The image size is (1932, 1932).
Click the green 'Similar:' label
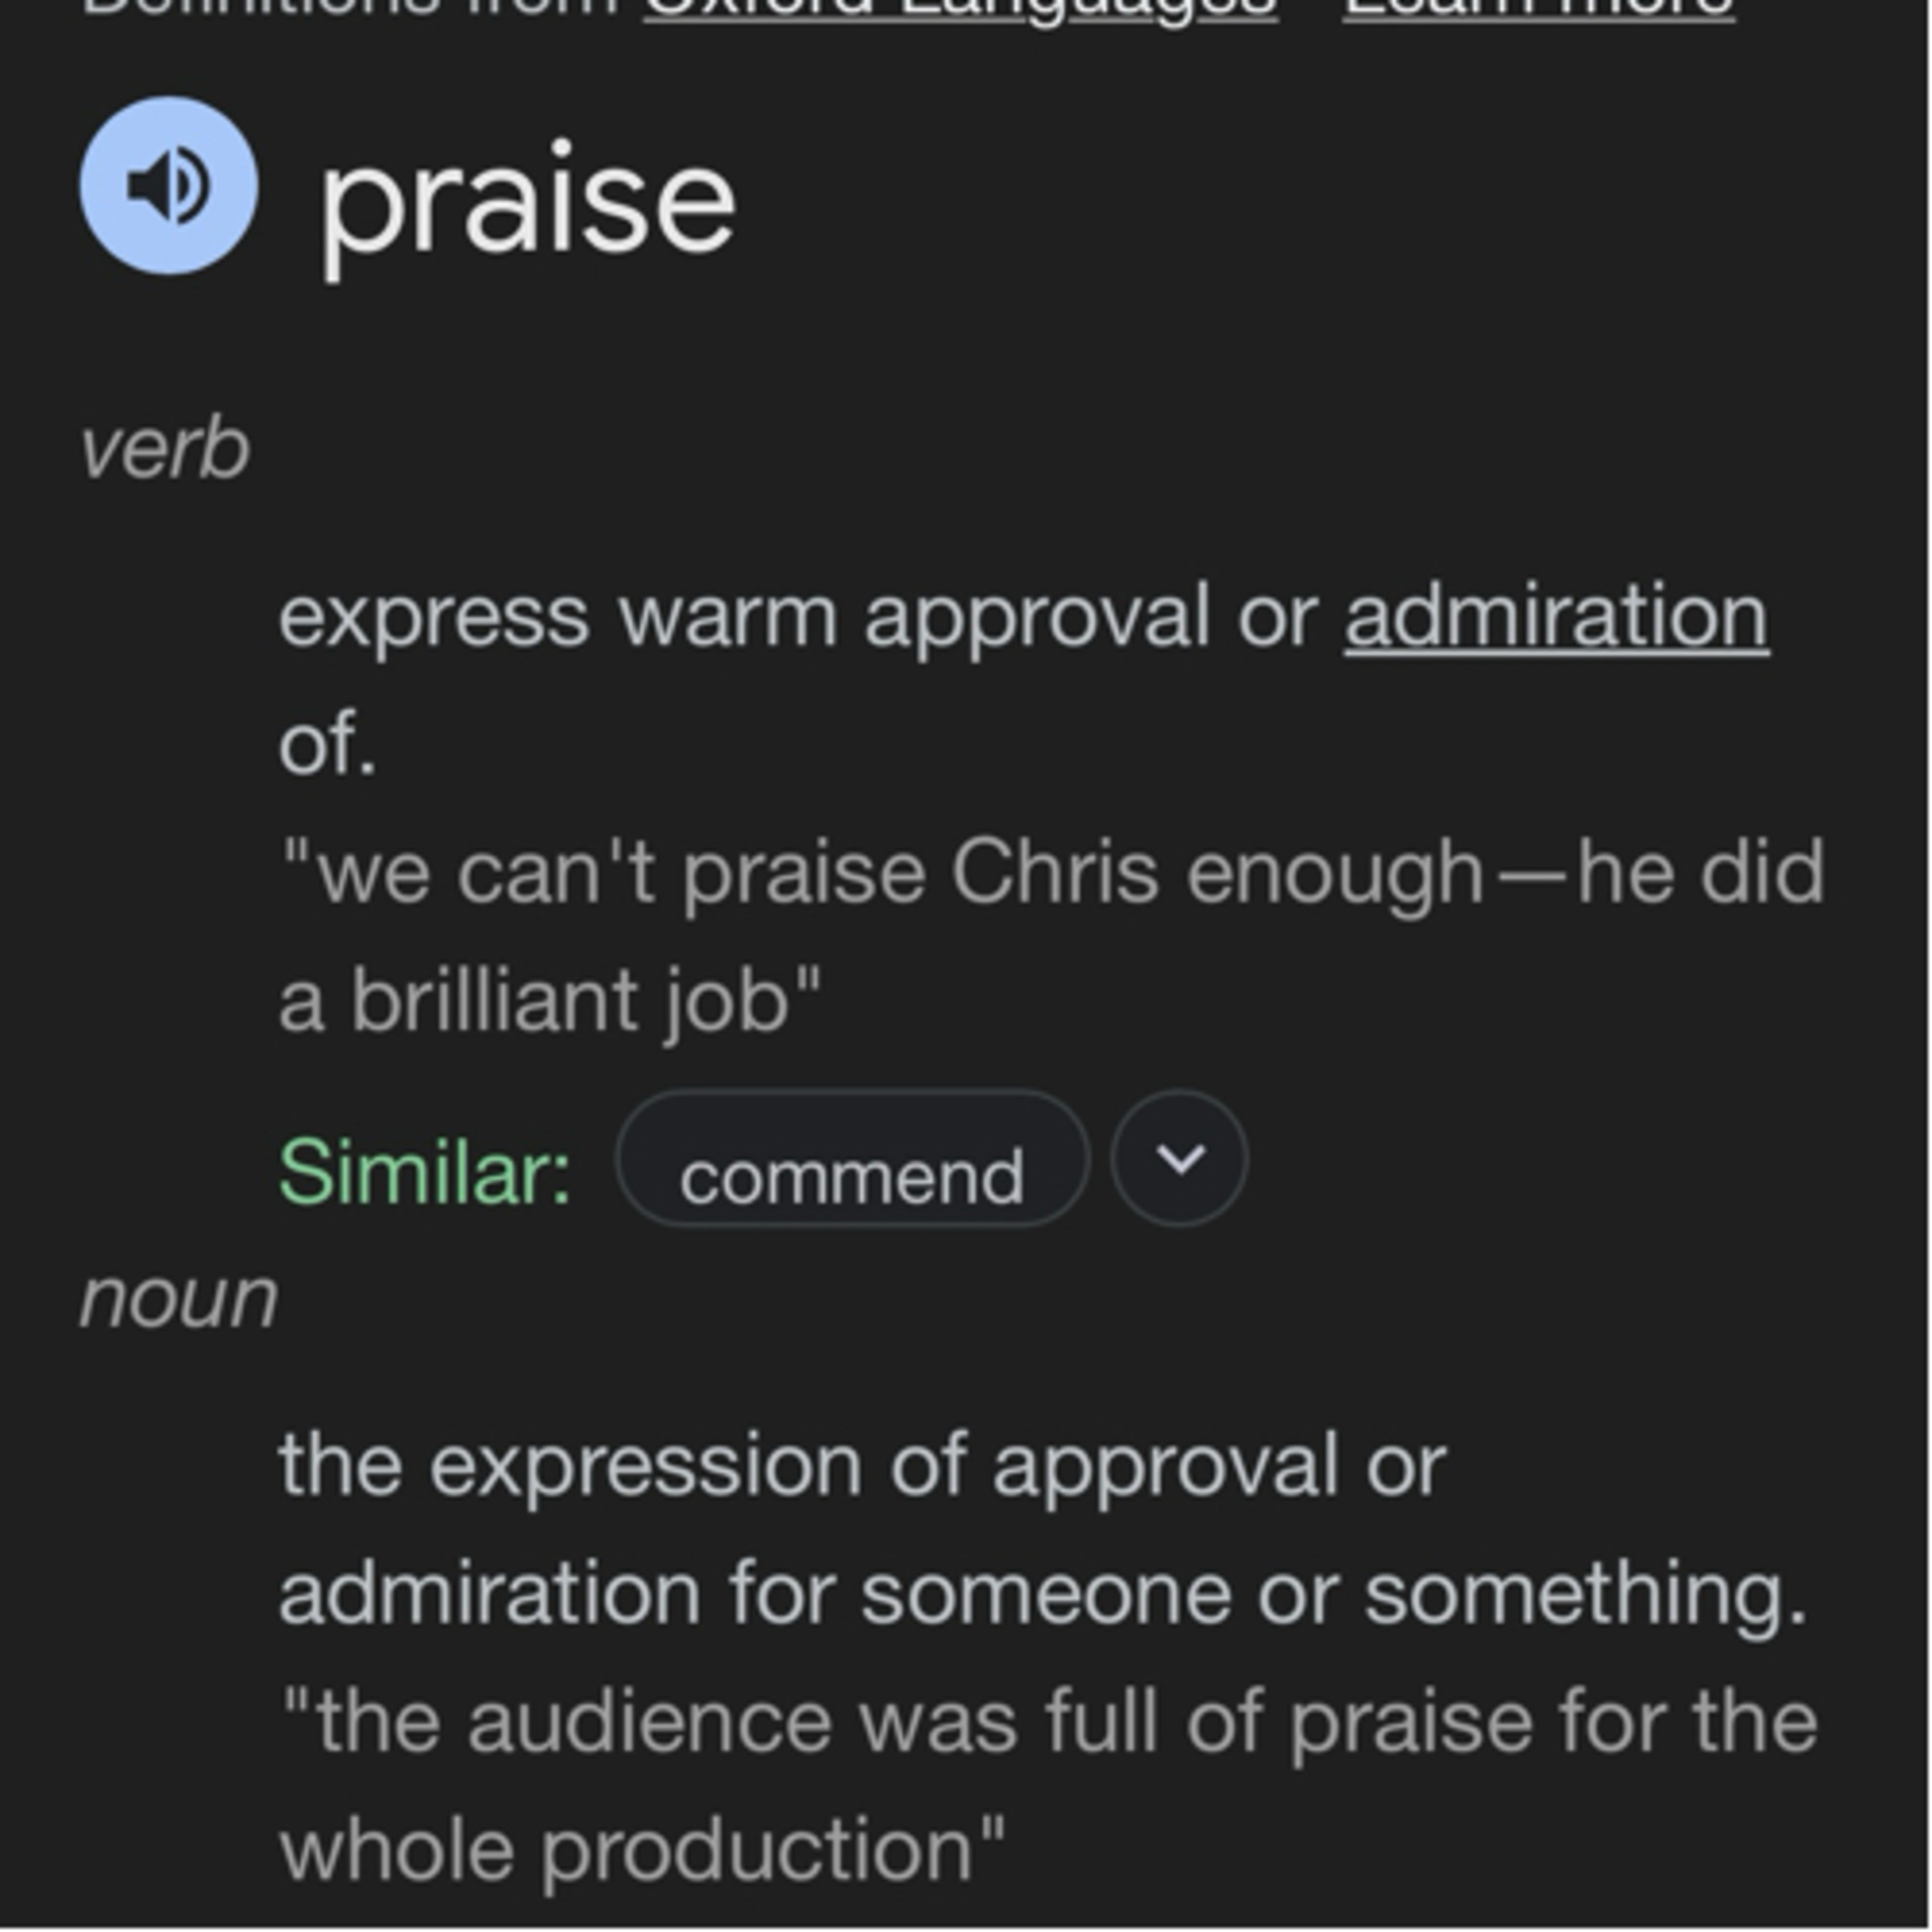[x=424, y=1171]
